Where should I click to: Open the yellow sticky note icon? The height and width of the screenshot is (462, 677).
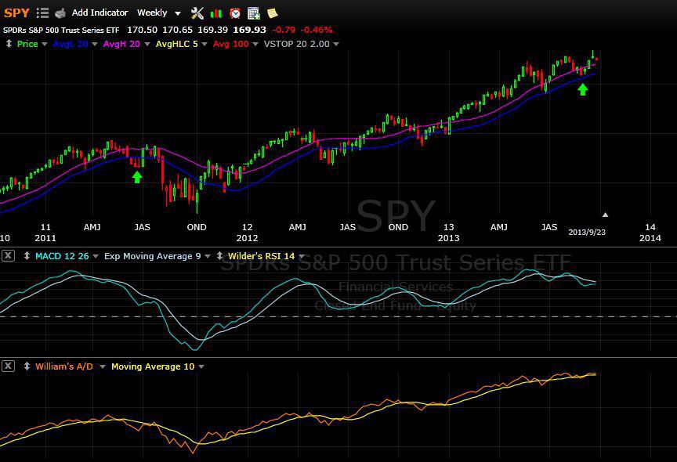273,13
